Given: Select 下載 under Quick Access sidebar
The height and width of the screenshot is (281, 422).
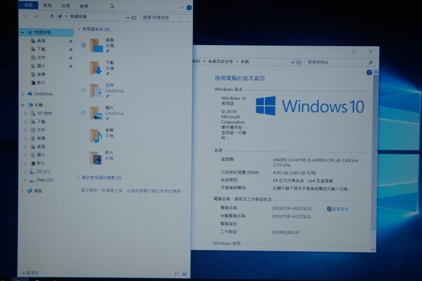Looking at the screenshot, I should [x=41, y=49].
